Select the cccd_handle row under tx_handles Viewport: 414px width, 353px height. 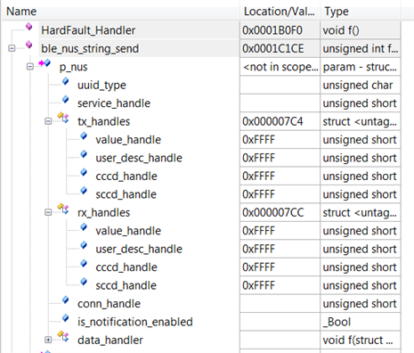click(201, 176)
